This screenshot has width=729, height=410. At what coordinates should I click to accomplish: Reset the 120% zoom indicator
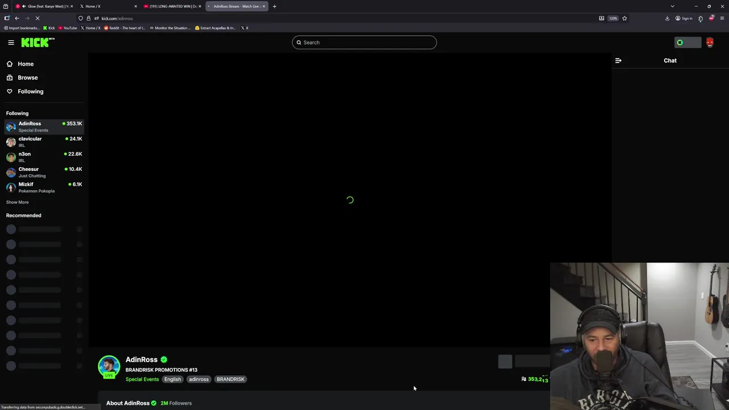pos(613,18)
